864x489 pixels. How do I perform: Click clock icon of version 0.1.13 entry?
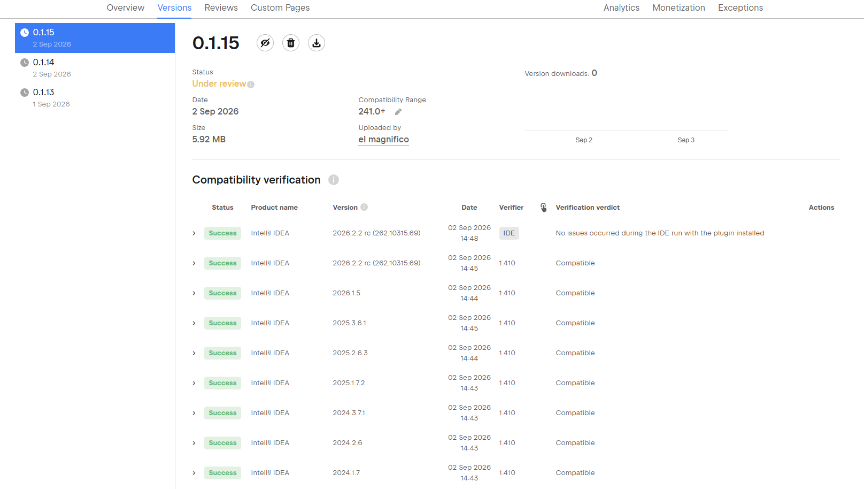(25, 93)
